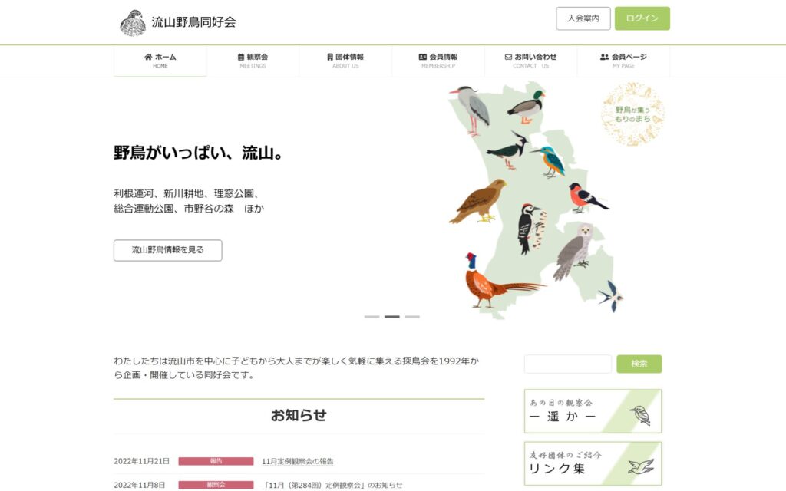This screenshot has width=786, height=491.
Task: Click the green ログイン button
Action: 642,18
